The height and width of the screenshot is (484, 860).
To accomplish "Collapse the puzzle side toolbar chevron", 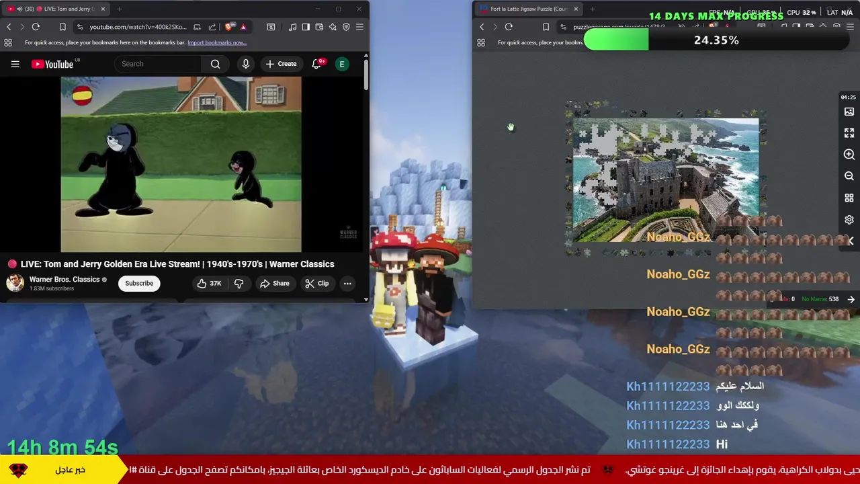I will tap(851, 241).
